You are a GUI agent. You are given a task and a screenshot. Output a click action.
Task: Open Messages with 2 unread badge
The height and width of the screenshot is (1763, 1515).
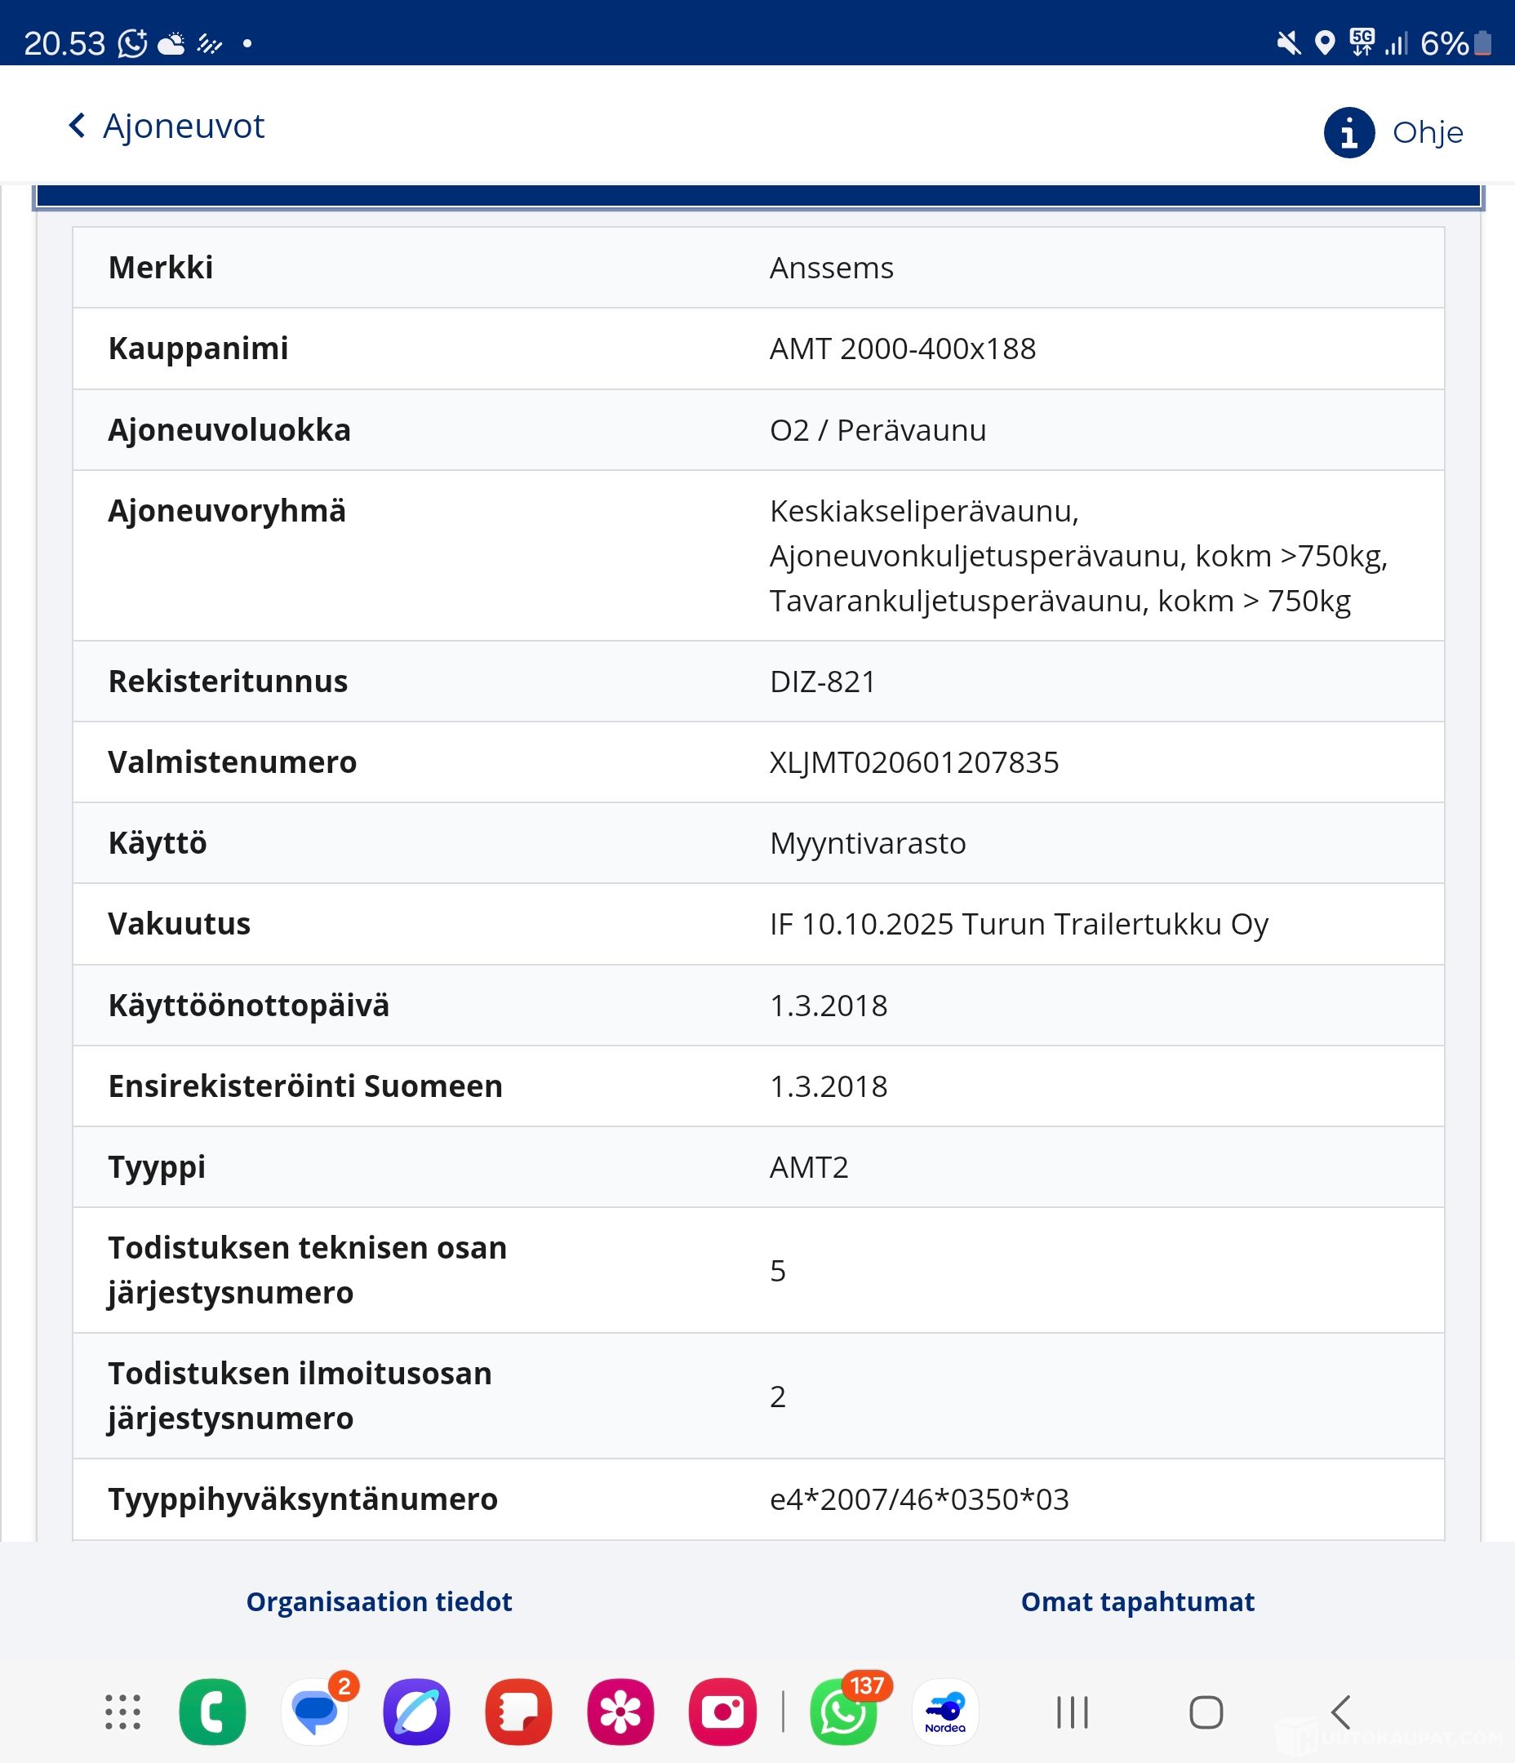[315, 1711]
